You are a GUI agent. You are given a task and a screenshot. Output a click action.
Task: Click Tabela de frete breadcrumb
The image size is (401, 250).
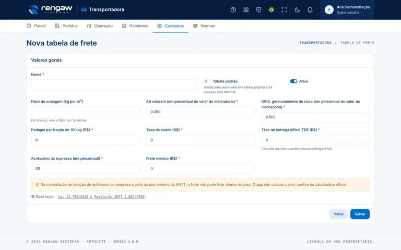[x=357, y=43]
